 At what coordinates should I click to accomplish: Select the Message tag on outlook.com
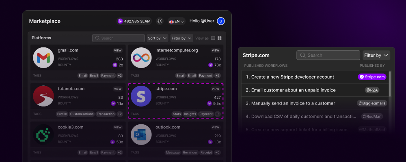(173, 152)
